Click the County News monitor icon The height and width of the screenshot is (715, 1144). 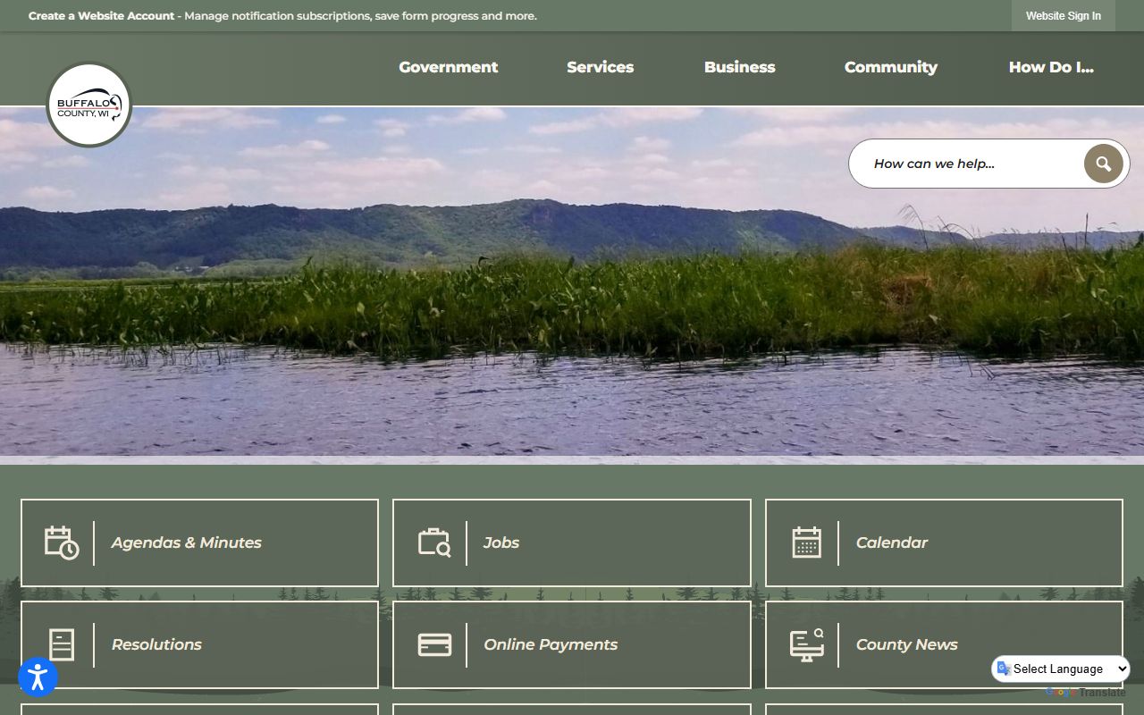pyautogui.click(x=806, y=644)
